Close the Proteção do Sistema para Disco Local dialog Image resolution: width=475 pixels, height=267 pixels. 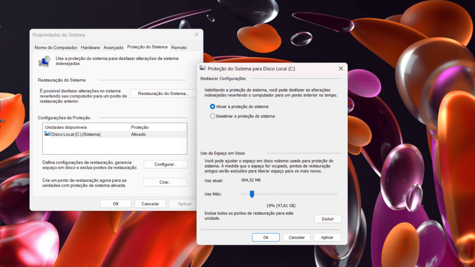[x=341, y=69]
